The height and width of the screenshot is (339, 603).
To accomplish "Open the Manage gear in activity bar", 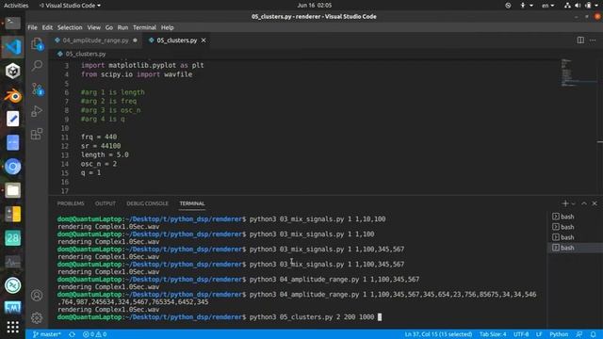I will point(37,317).
